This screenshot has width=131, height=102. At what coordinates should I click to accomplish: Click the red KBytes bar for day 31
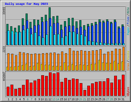(x=123, y=85)
